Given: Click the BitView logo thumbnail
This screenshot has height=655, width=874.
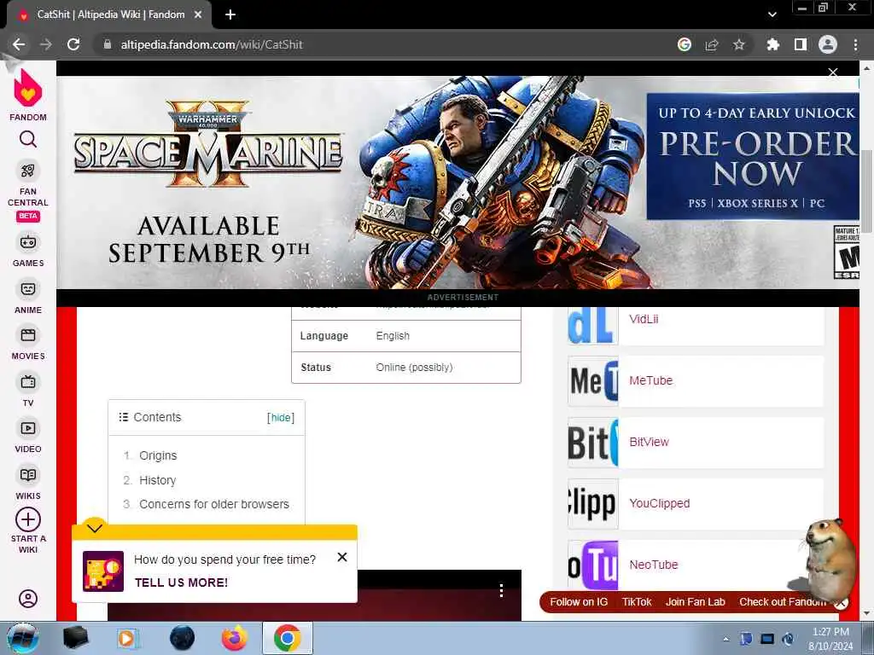Looking at the screenshot, I should (593, 443).
